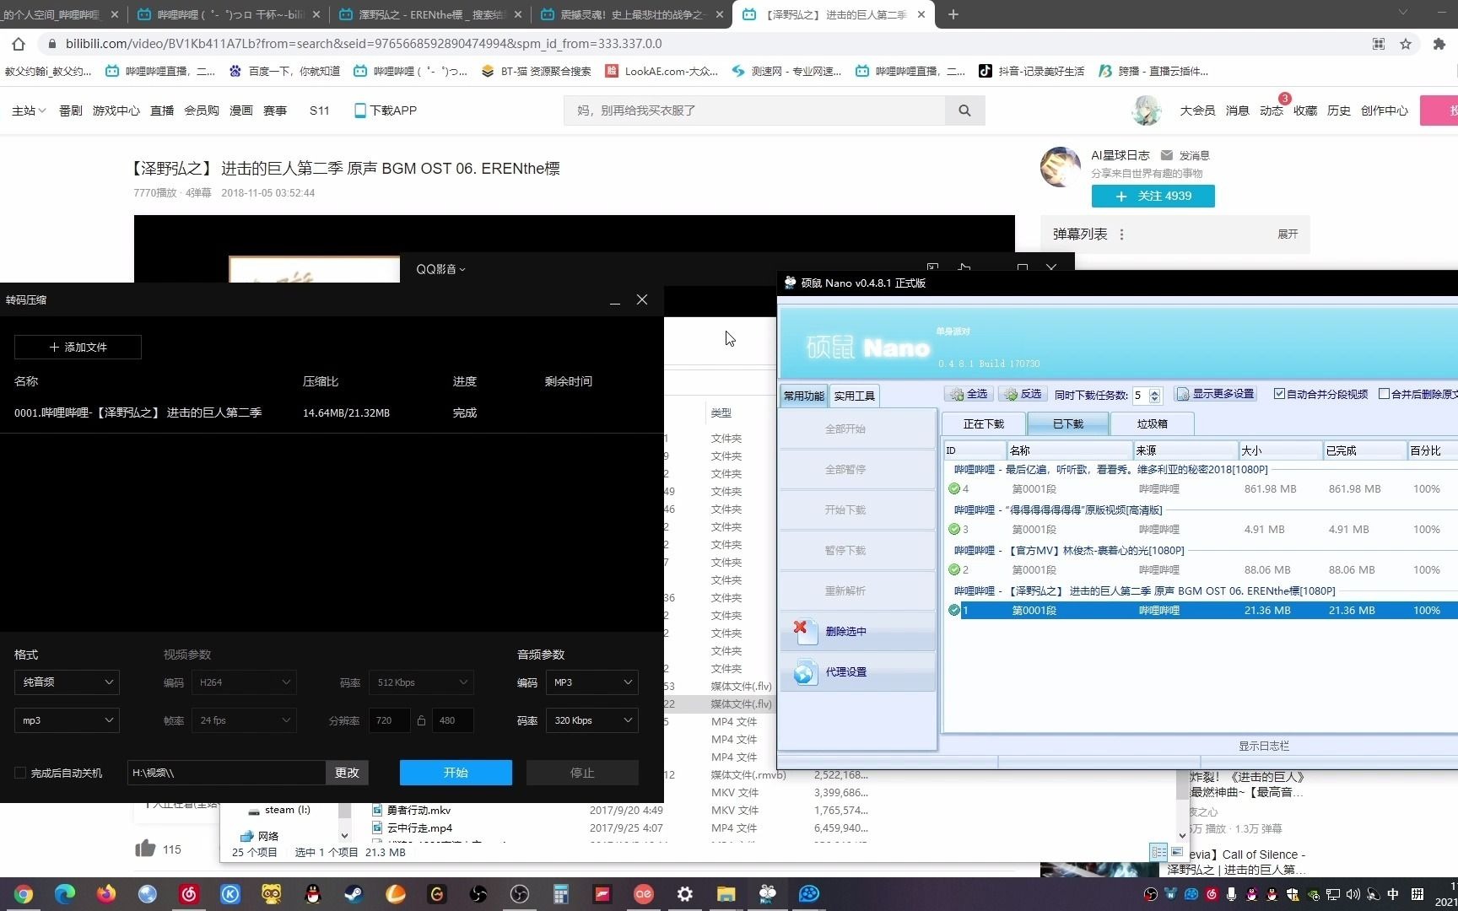Click the like thumbs-up icon
This screenshot has height=911, width=1458.
click(x=145, y=849)
